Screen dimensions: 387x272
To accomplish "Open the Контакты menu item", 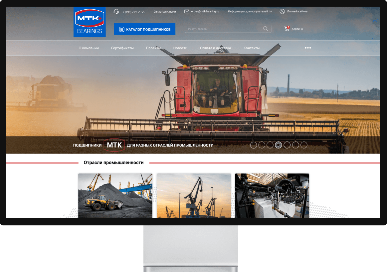I will pos(252,48).
